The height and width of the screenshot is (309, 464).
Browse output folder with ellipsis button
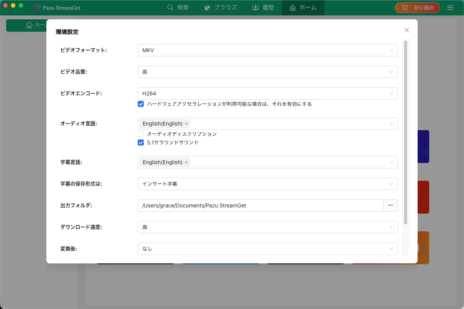pos(391,205)
